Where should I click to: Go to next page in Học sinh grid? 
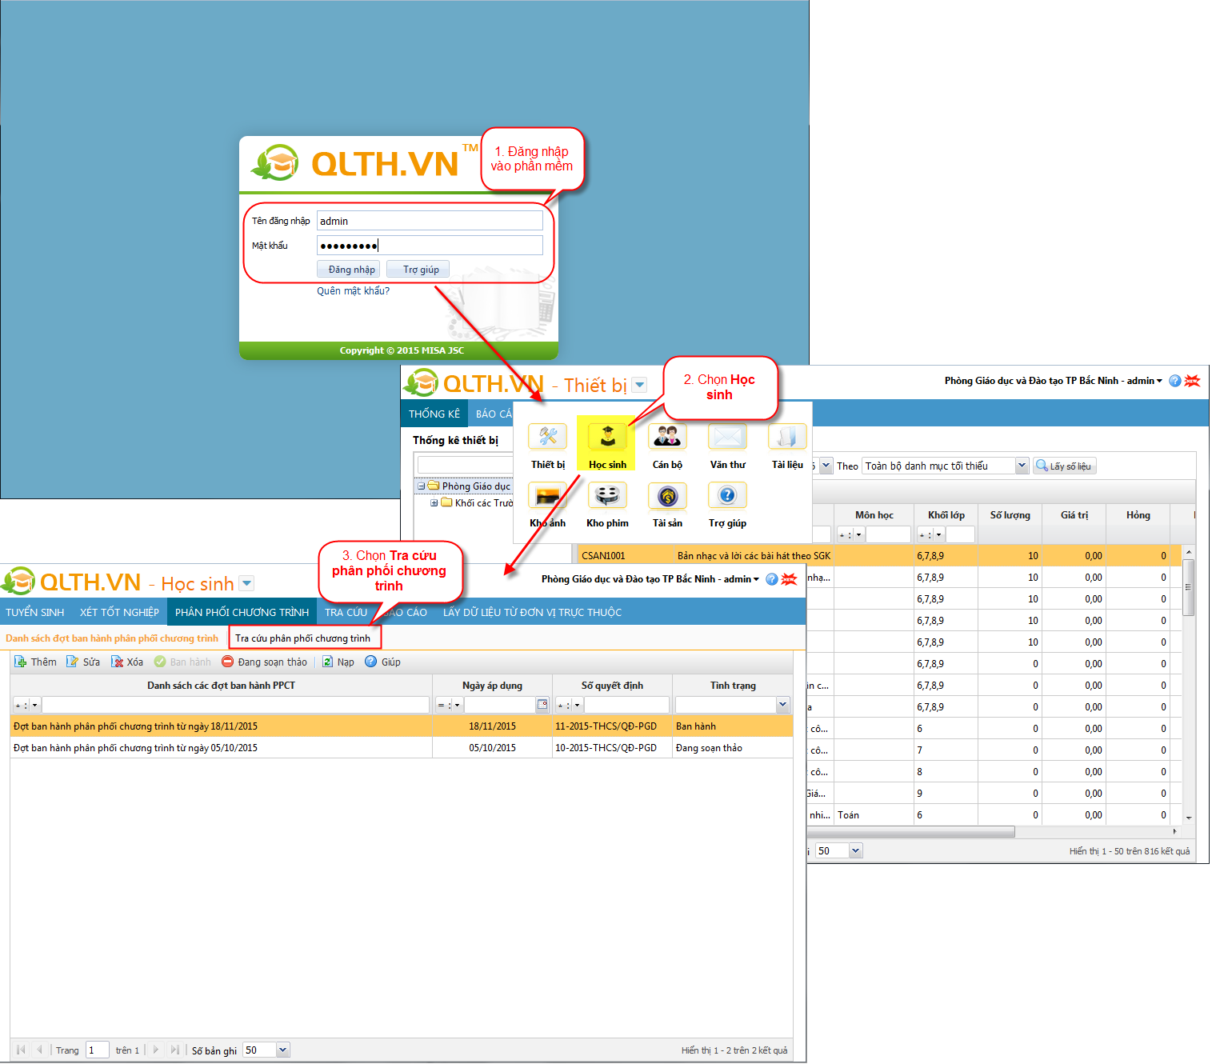pos(156,1050)
